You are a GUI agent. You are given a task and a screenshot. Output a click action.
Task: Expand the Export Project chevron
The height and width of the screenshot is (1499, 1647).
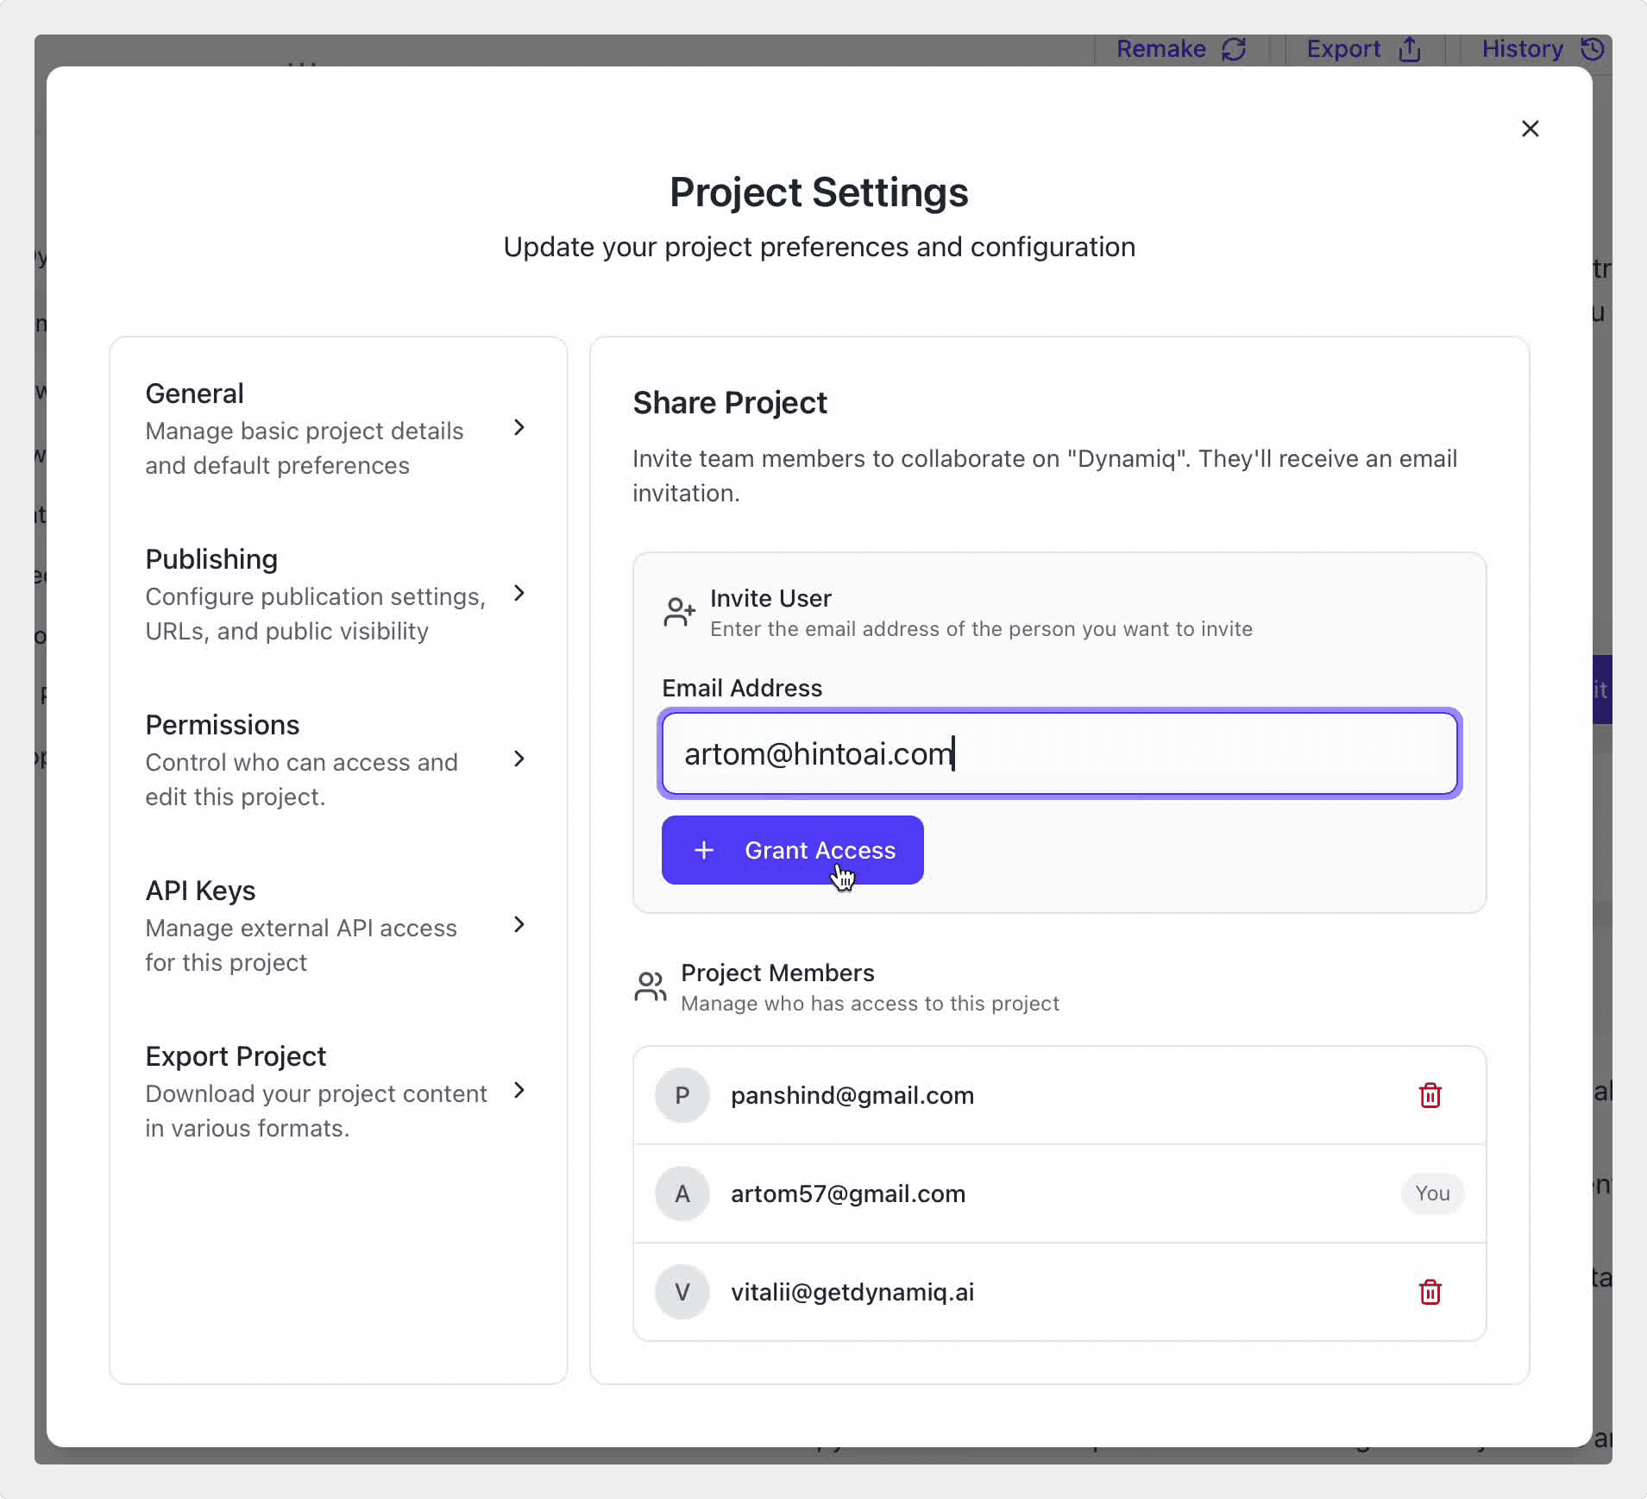[x=519, y=1091]
